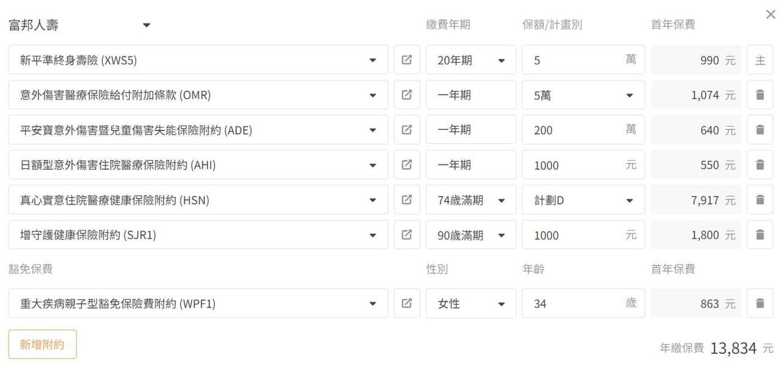
Task: Delete the WPF1 waiver rider
Action: 760,303
